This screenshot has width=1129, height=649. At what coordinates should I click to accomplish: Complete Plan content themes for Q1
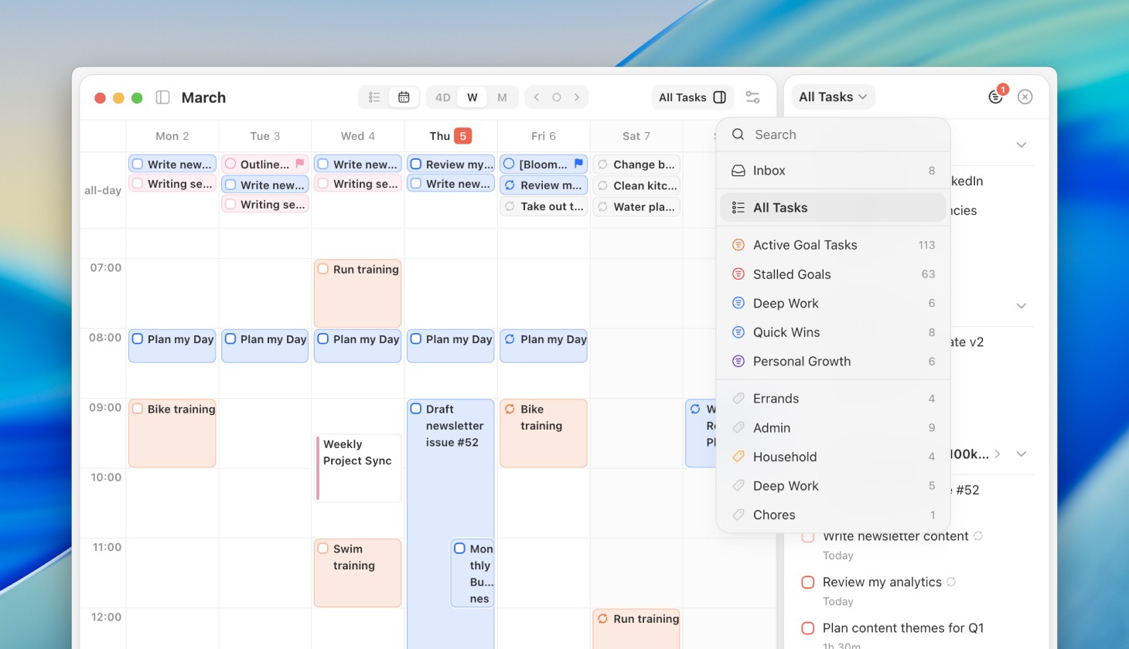[x=808, y=628]
